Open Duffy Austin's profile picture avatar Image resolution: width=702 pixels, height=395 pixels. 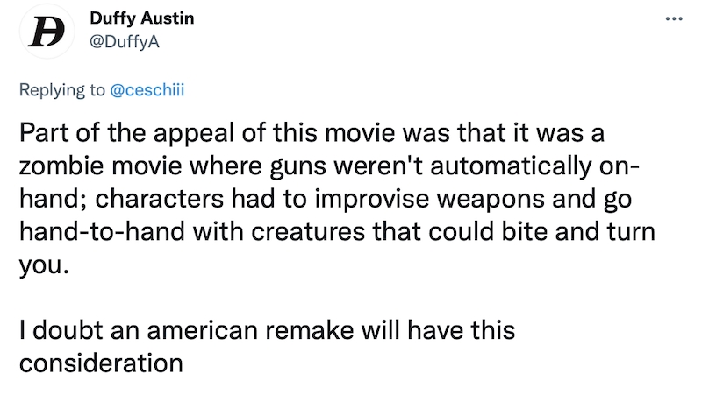[47, 32]
